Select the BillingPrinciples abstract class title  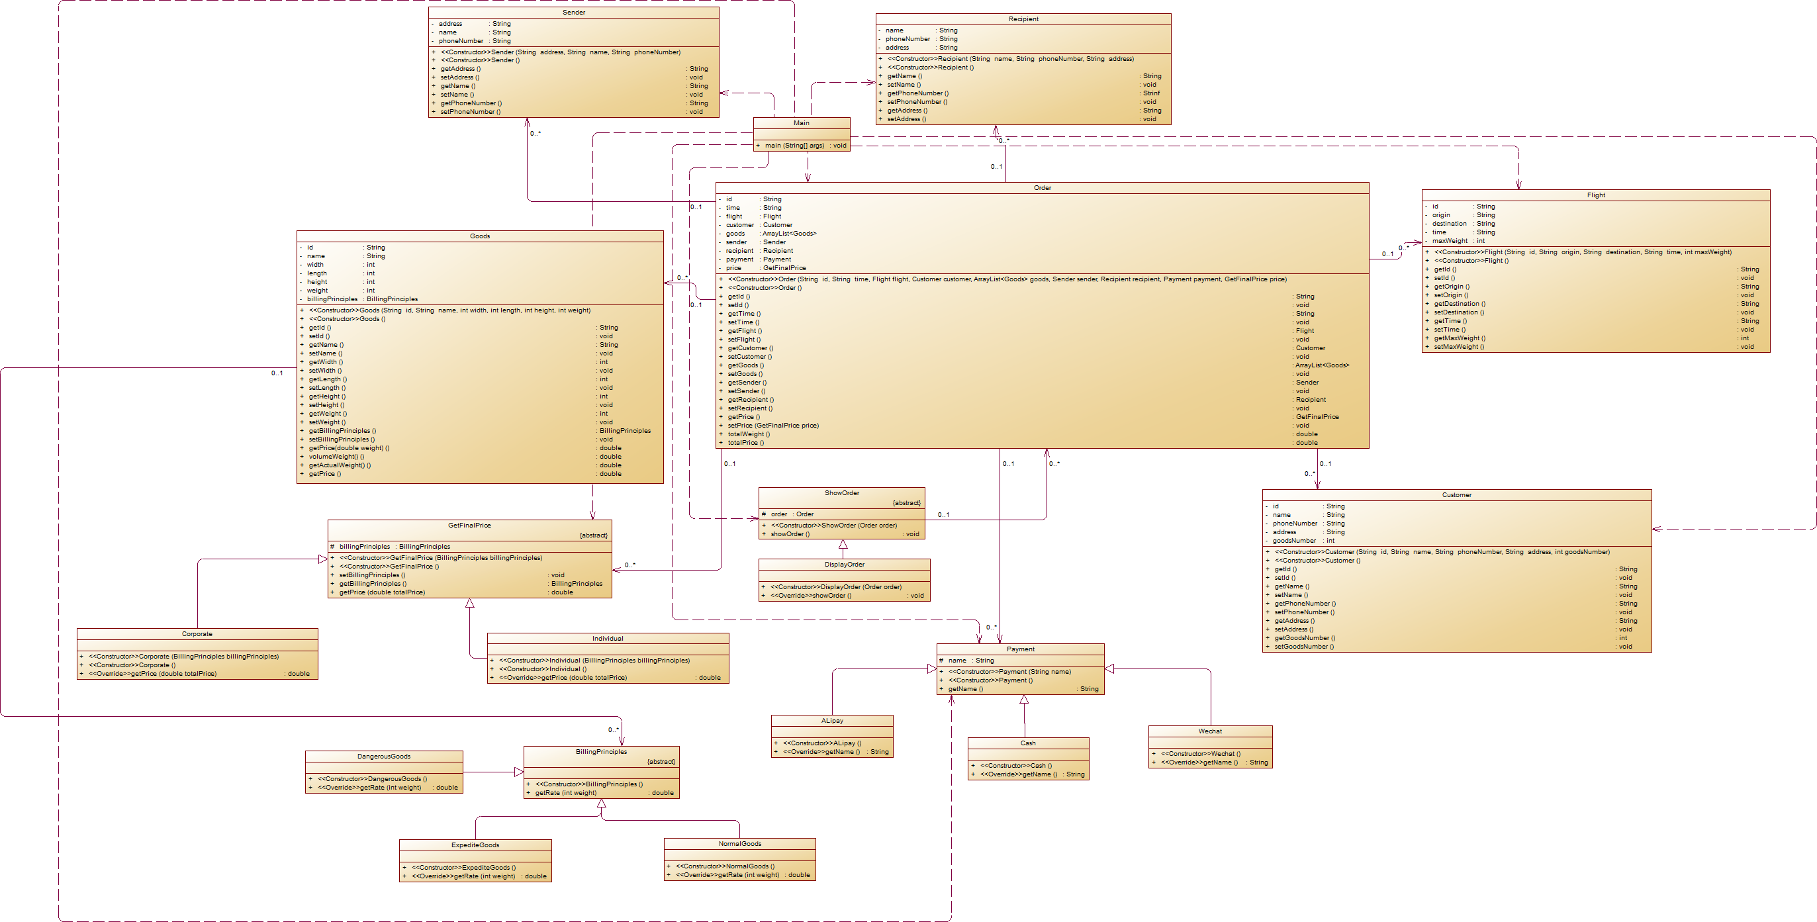pos(601,752)
